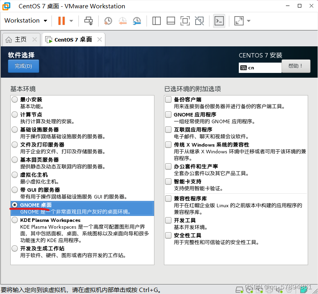Check the 办公套件和生产率 checkbox
Screen dimensions: 318x294
point(168,166)
